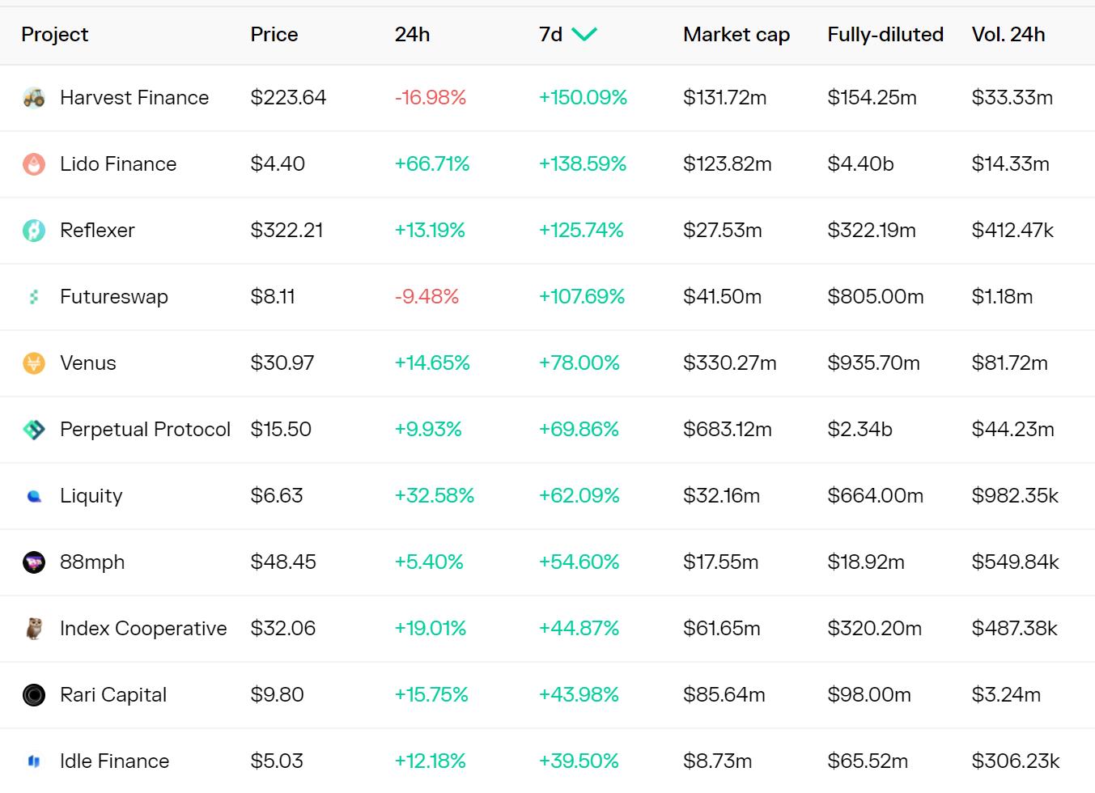
Task: Click the Rari Capital logo icon
Action: point(34,695)
